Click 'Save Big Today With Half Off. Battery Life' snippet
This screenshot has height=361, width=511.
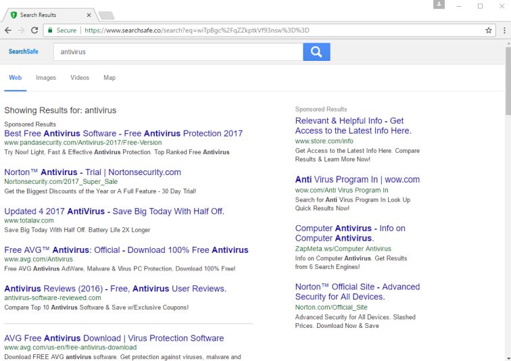(x=77, y=230)
